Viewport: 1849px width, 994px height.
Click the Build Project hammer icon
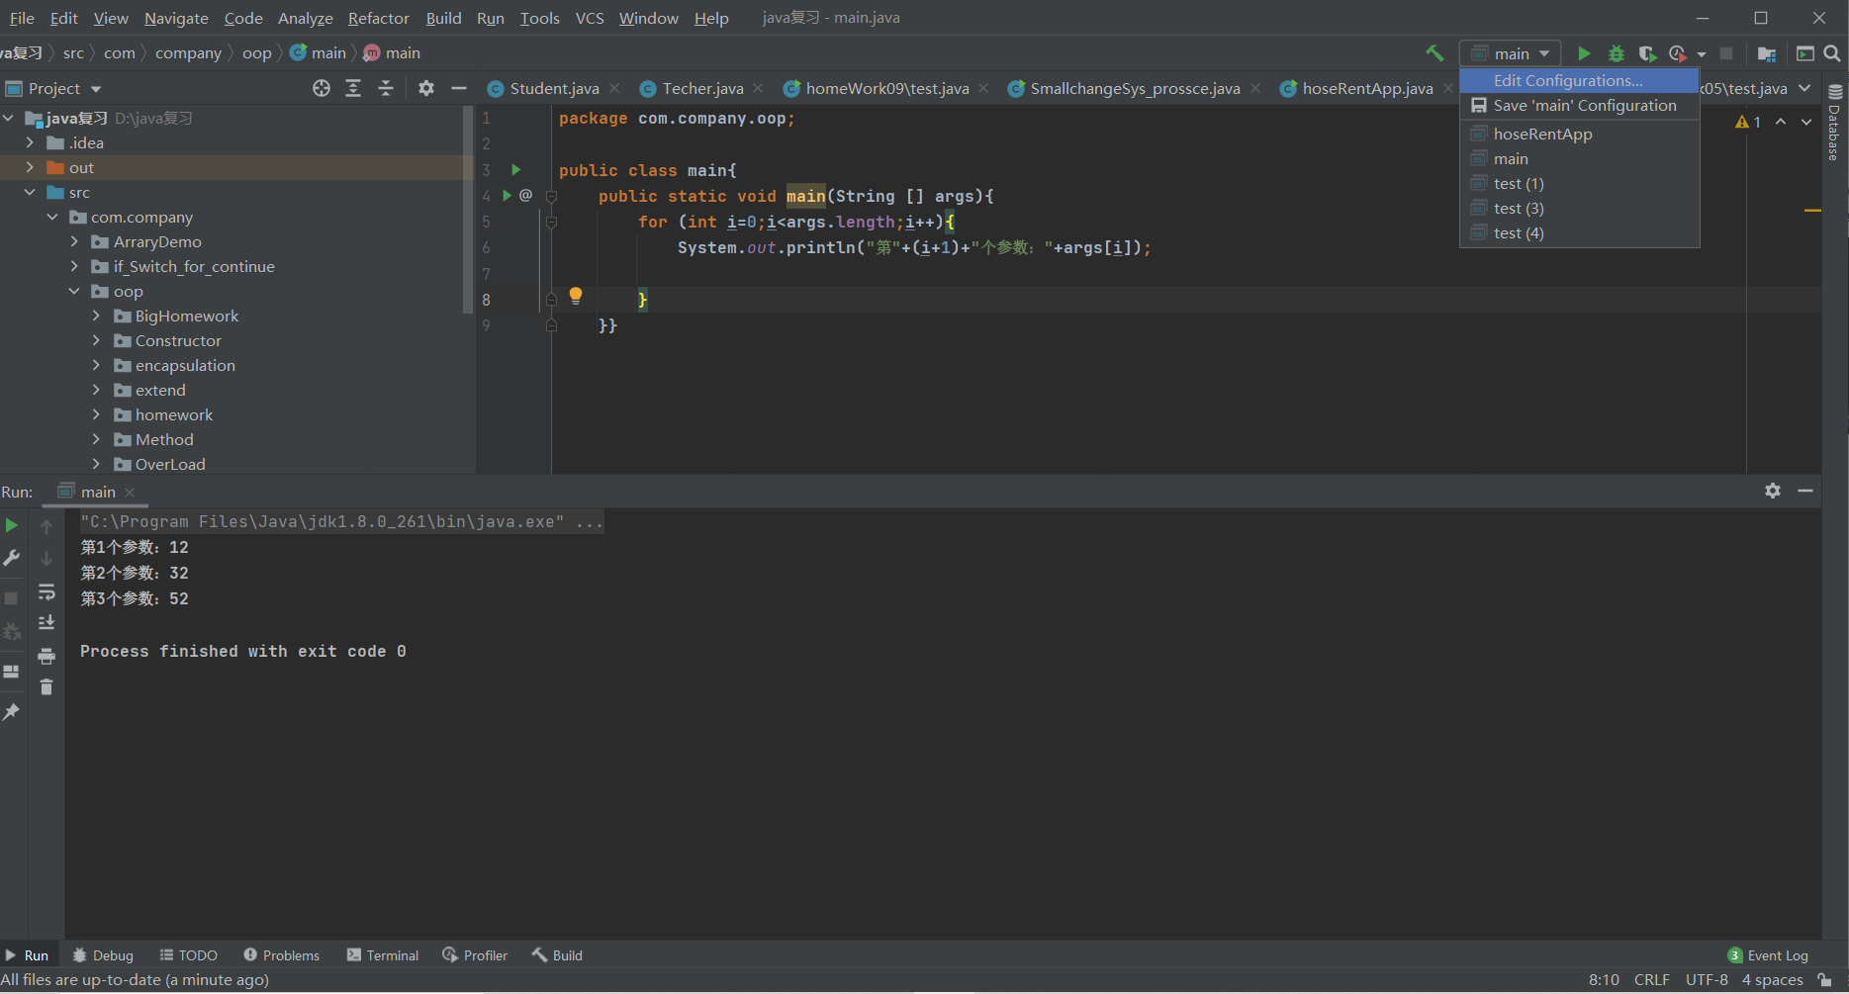(1434, 53)
